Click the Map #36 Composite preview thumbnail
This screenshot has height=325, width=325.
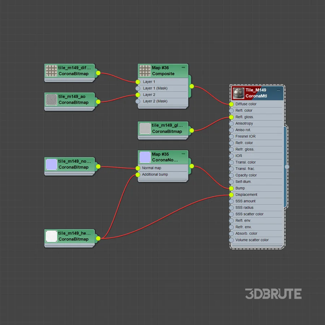pyautogui.click(x=145, y=71)
